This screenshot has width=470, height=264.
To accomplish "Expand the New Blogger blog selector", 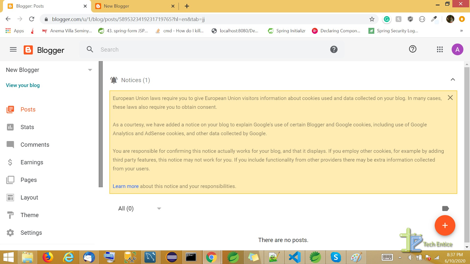I will pos(90,70).
